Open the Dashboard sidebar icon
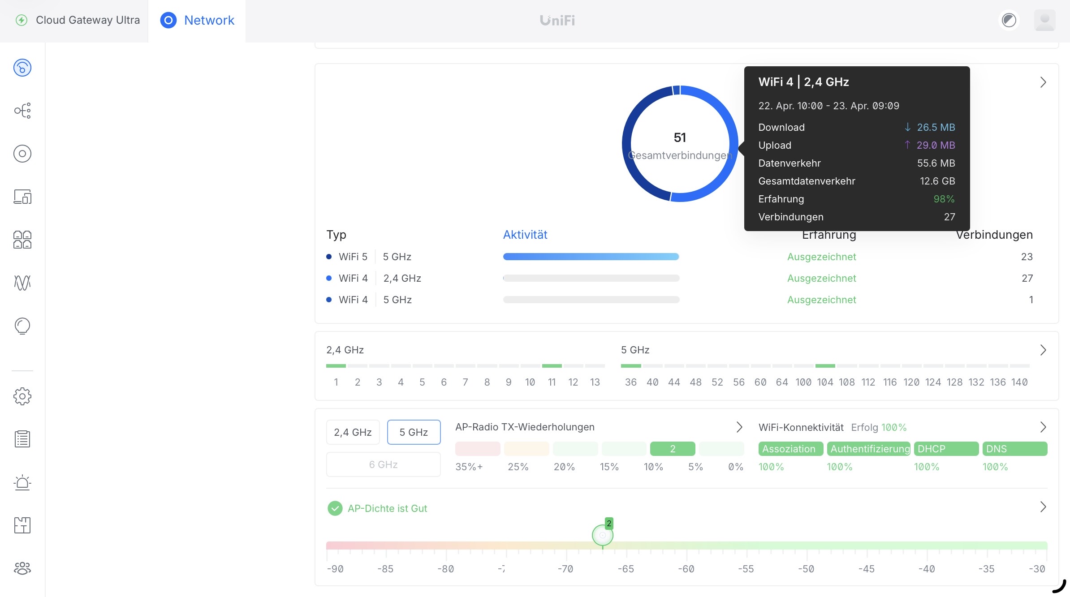This screenshot has width=1070, height=597. point(22,68)
